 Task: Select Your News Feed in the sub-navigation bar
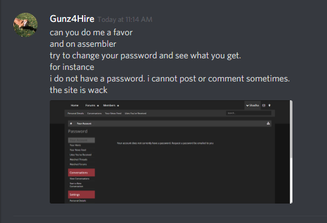coord(113,114)
